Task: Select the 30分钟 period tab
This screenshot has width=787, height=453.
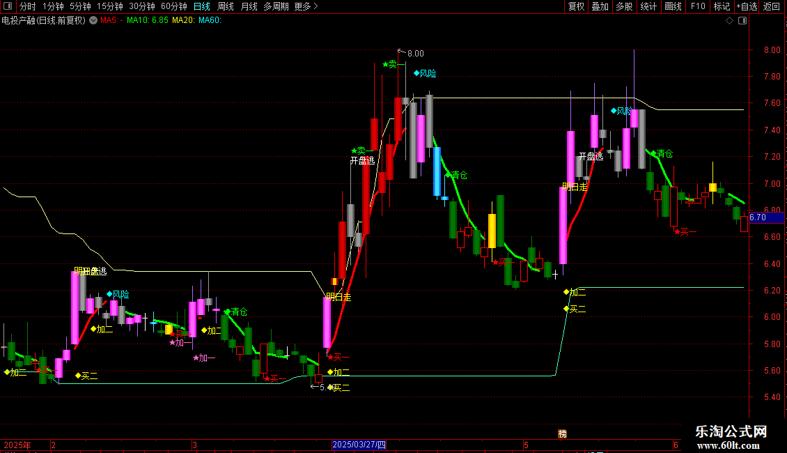Action: pyautogui.click(x=142, y=6)
